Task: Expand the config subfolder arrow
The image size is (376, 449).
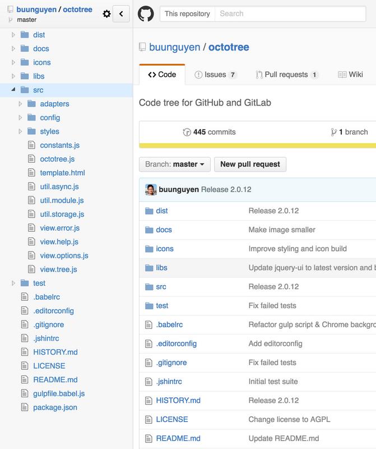Action: click(x=20, y=117)
